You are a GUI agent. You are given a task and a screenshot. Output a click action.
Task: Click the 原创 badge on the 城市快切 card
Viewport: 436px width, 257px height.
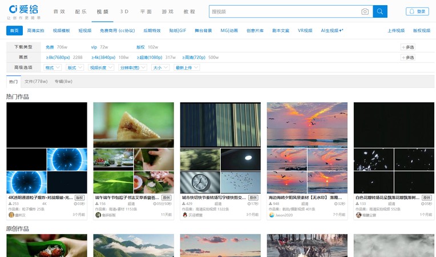(x=253, y=198)
